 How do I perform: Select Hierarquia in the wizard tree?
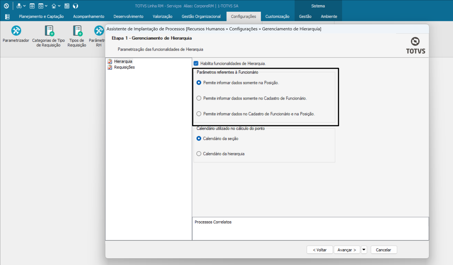[123, 61]
